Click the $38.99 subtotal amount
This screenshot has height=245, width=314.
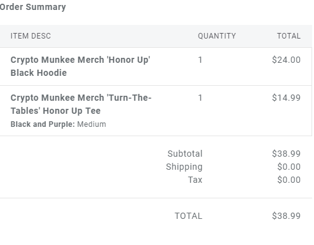pos(286,154)
